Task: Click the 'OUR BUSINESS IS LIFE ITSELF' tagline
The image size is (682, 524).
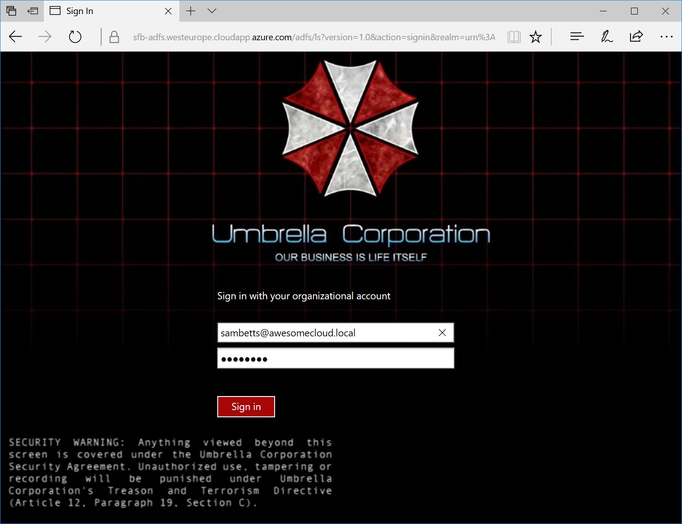Action: click(x=351, y=257)
